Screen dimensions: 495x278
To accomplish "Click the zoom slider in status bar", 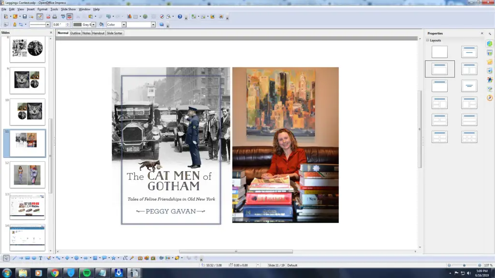I will [x=464, y=265].
